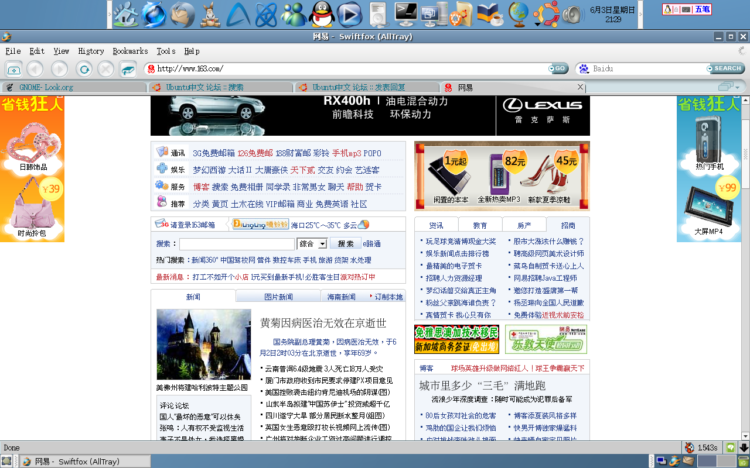
Task: Click the black download arrow status icon
Action: pyautogui.click(x=744, y=448)
